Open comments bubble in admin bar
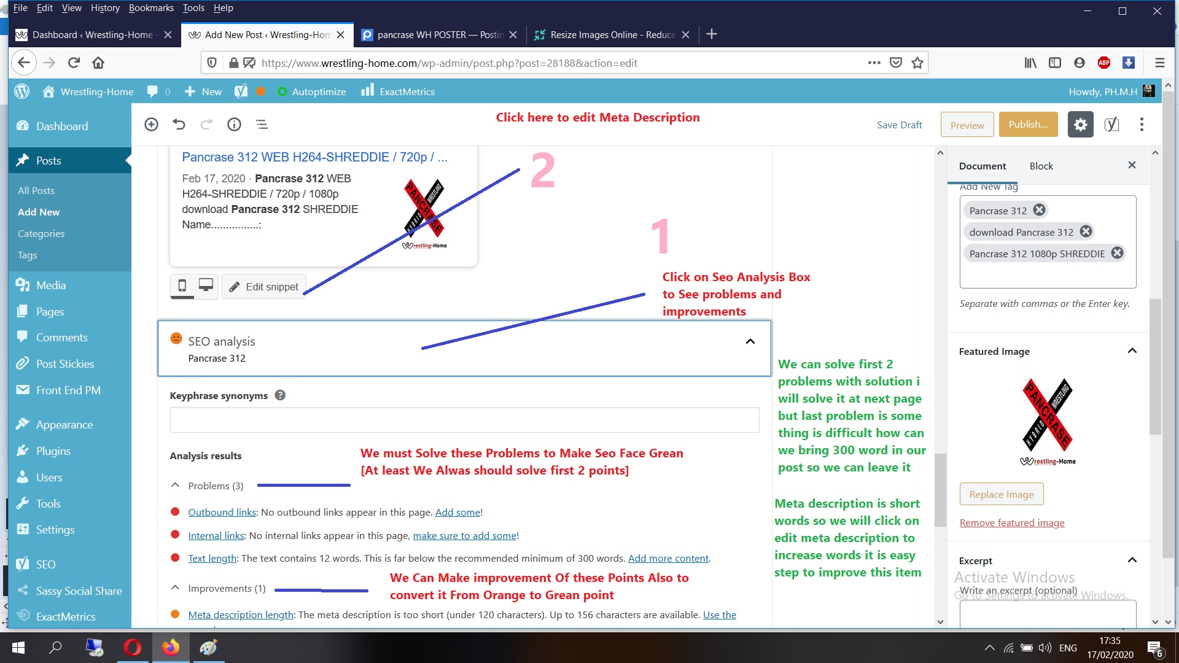Image resolution: width=1179 pixels, height=663 pixels. point(158,91)
